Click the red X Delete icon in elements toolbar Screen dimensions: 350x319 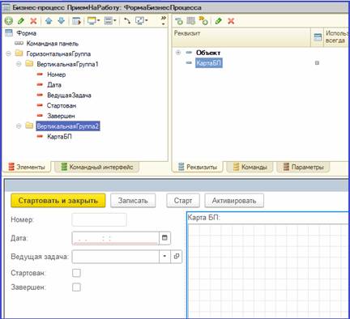(33, 21)
